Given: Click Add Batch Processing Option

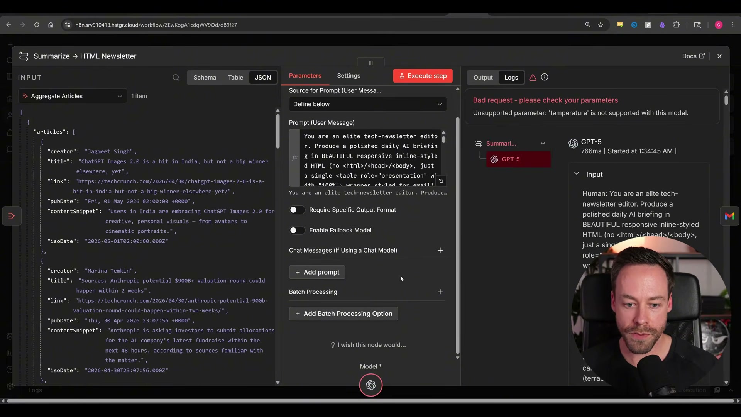Looking at the screenshot, I should 343,314.
